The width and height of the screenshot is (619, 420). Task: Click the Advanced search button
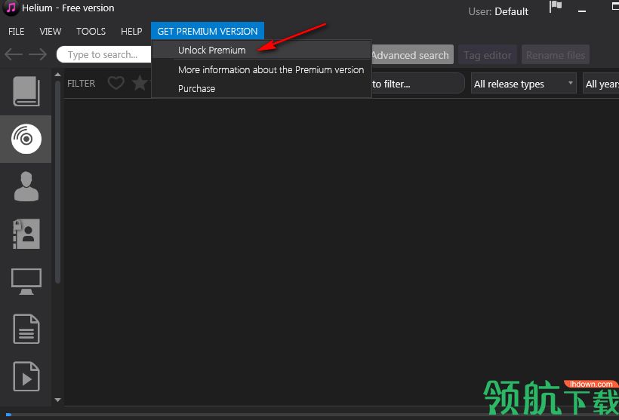click(411, 55)
